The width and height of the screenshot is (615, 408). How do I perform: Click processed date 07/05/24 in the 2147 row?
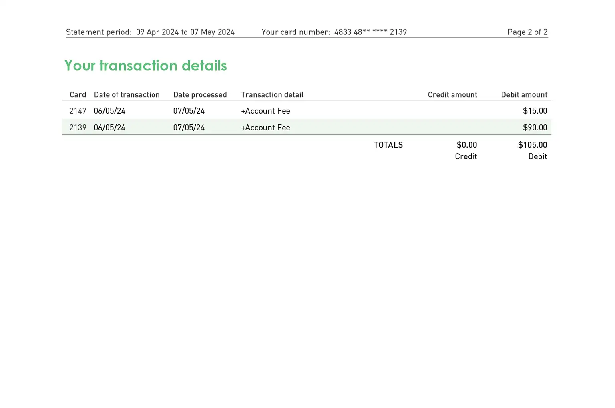click(x=189, y=111)
